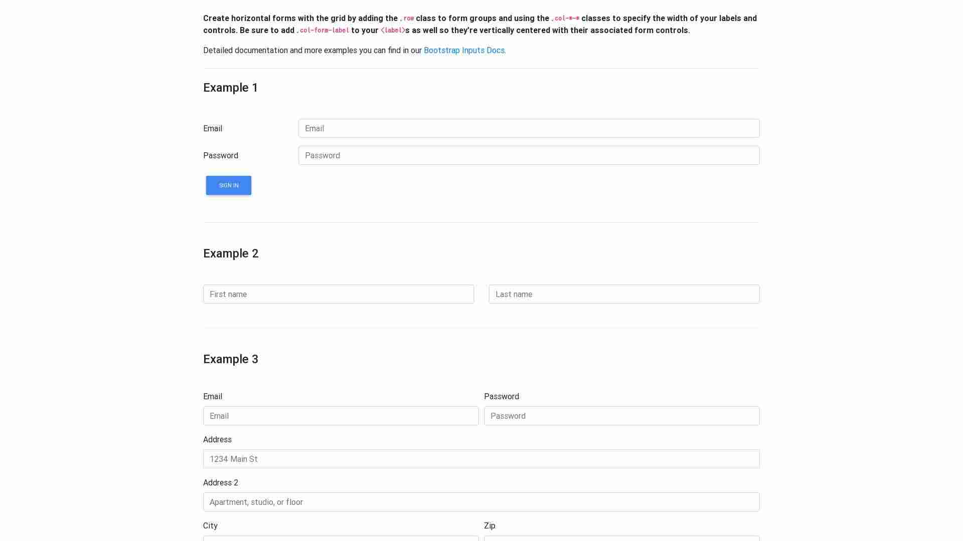Click the Address label above the street field
Screen dimensions: 963x541
(217, 439)
